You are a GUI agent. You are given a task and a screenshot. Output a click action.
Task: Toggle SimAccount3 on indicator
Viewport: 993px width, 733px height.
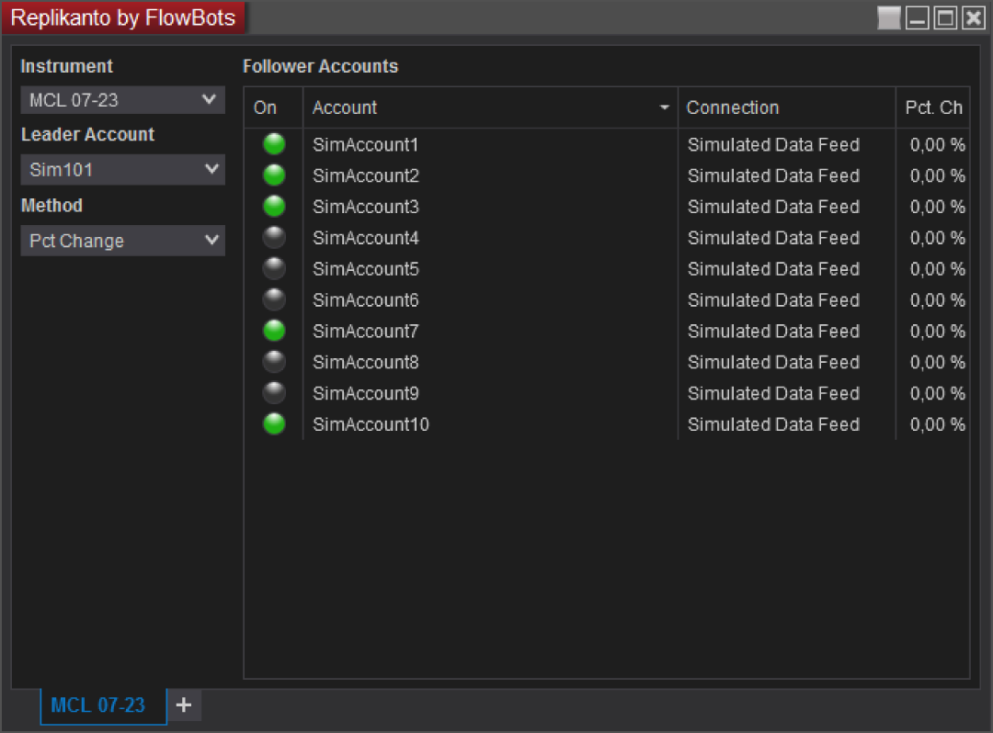coord(274,206)
